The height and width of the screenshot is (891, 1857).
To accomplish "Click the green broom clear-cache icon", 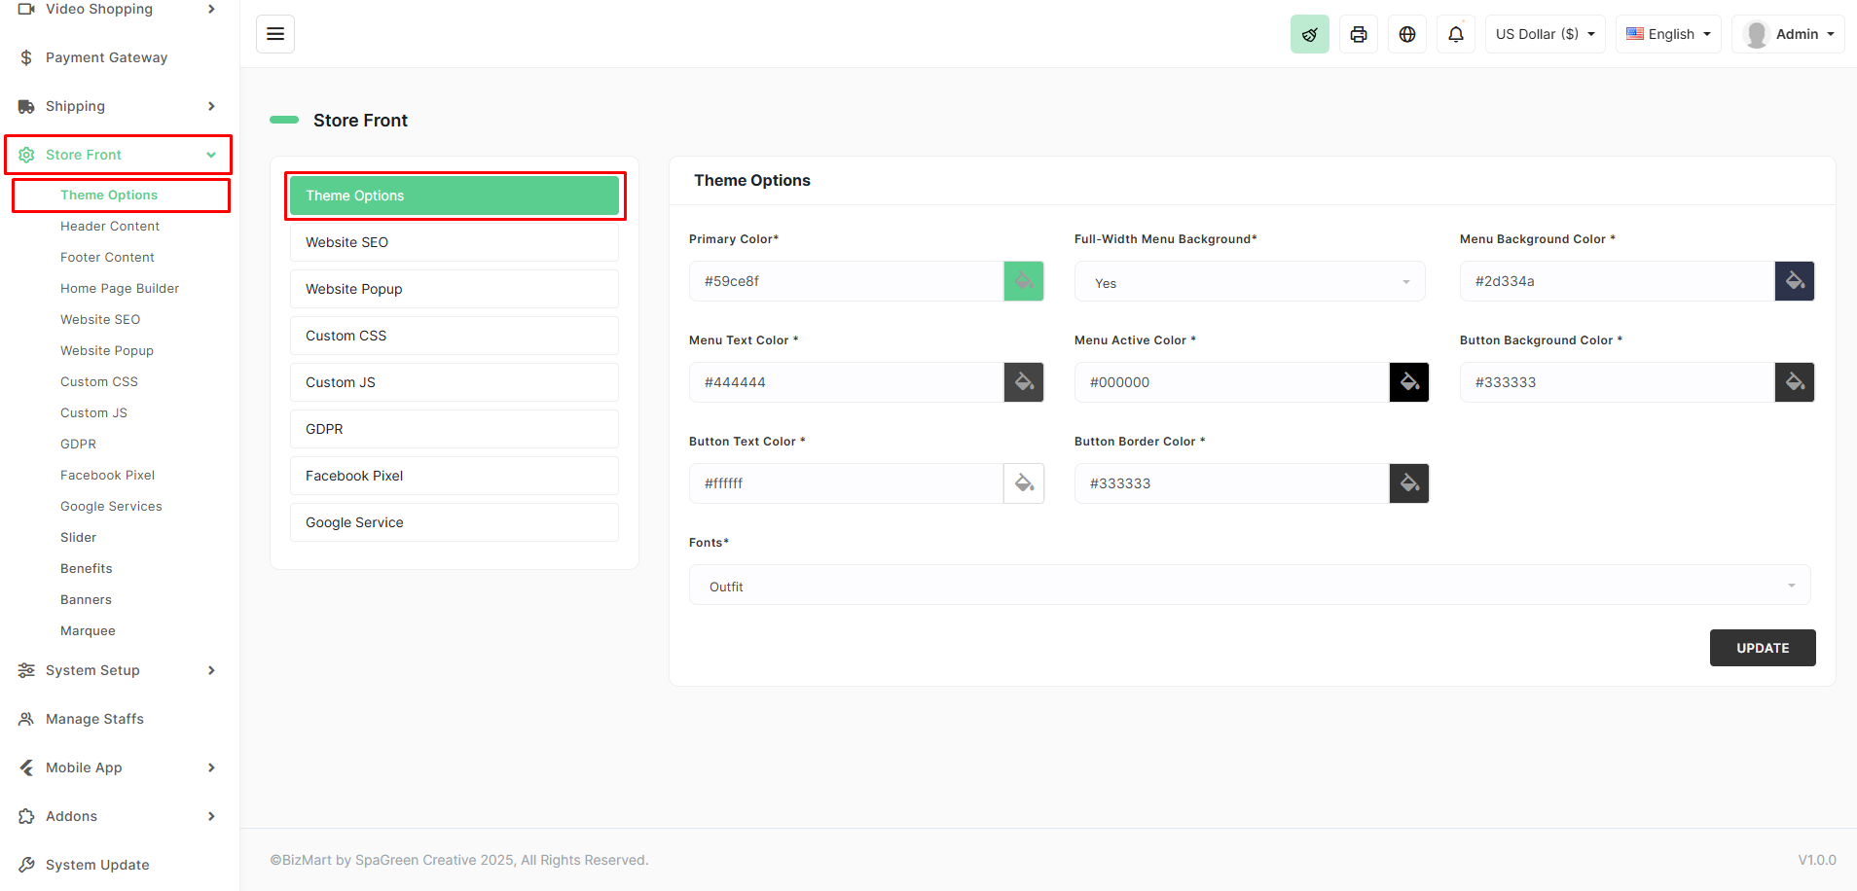I will 1309,34.
